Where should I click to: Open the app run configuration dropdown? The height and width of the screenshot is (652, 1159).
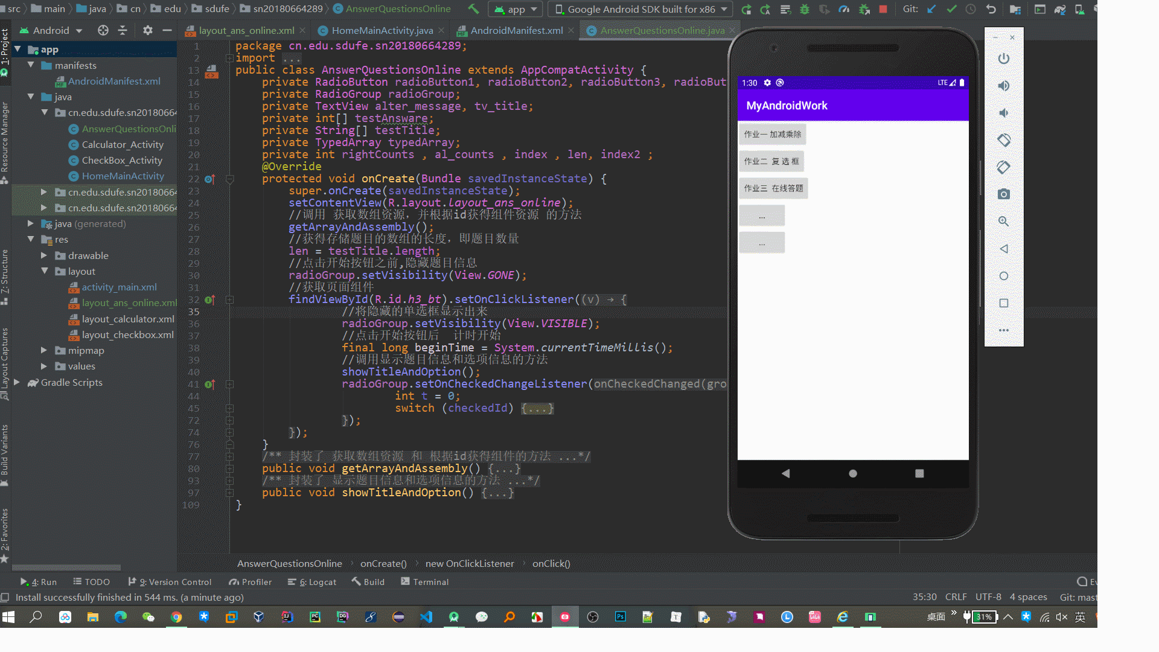click(x=516, y=9)
